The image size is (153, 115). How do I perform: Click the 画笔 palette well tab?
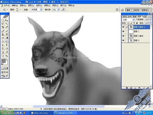pos(129,10)
